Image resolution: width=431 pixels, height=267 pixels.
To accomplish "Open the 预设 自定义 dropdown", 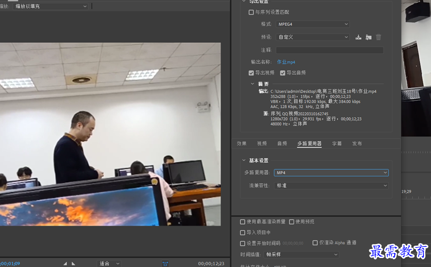I will tap(312, 37).
